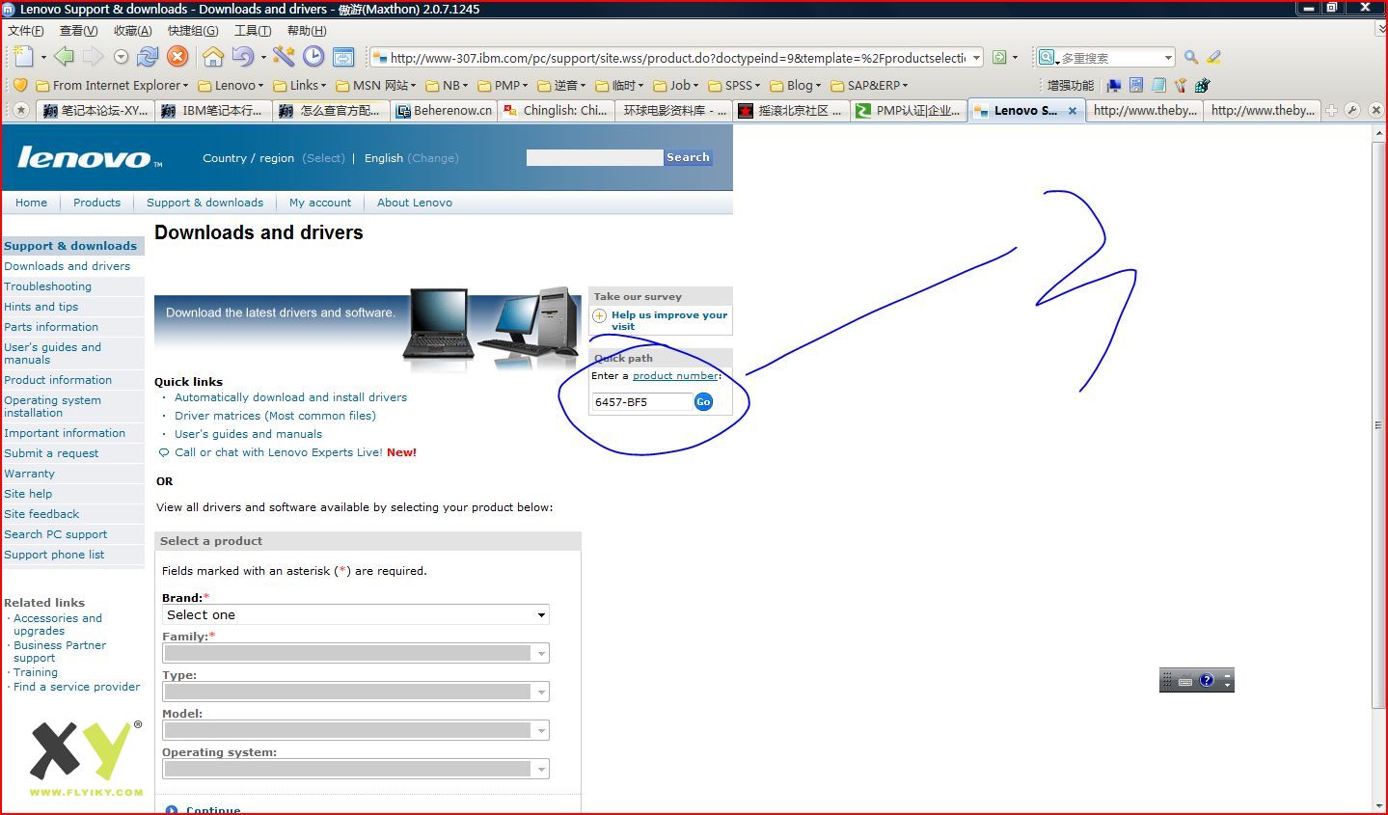1388x815 pixels.
Task: Open the 帮助(H) menu
Action: 307,31
